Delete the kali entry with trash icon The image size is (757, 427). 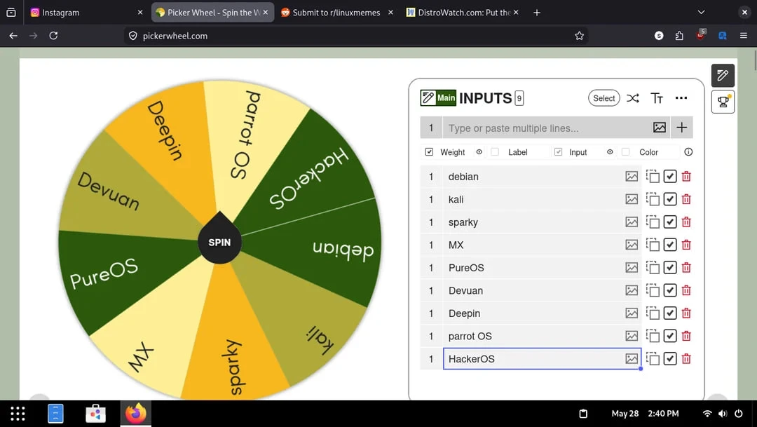click(686, 199)
